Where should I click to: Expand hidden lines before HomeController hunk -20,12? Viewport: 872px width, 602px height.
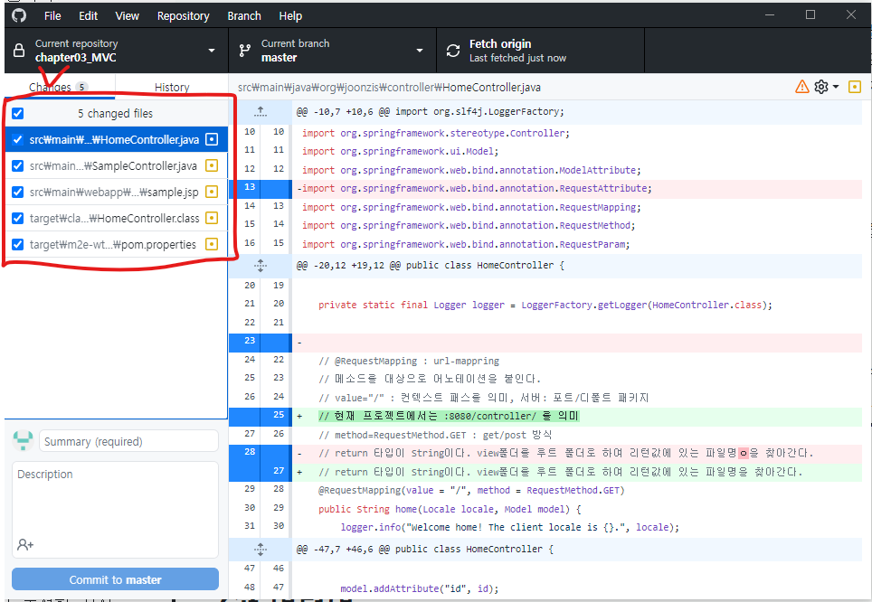[x=261, y=265]
